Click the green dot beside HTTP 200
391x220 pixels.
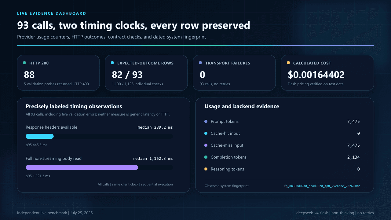pyautogui.click(x=24, y=63)
